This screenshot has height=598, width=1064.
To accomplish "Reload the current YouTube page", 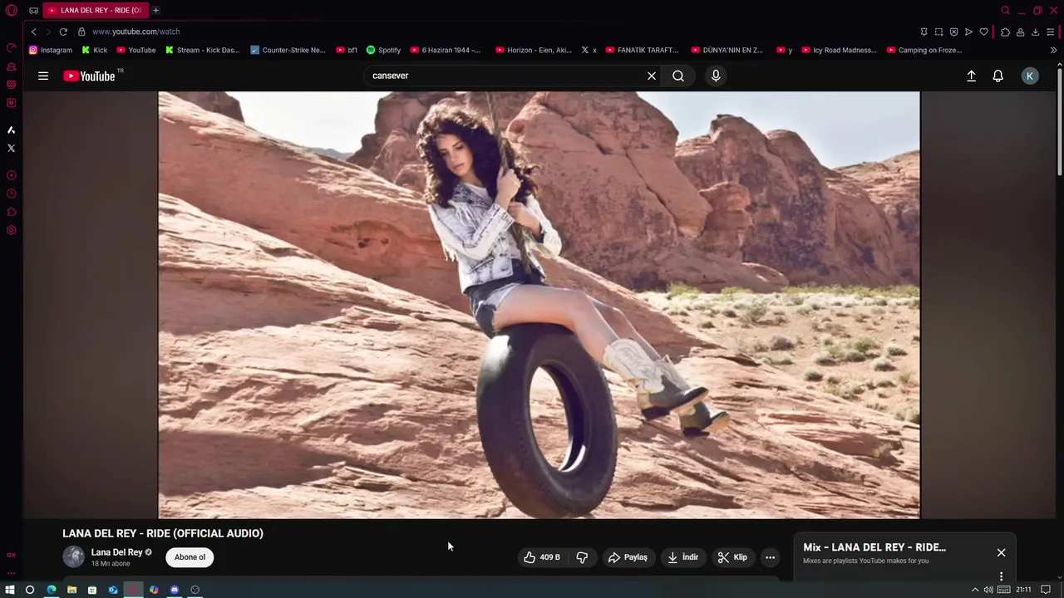I will [x=63, y=32].
